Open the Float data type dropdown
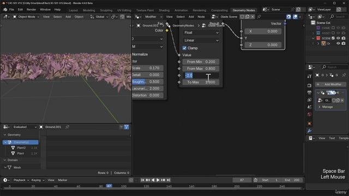The image size is (349, 196). [201, 33]
